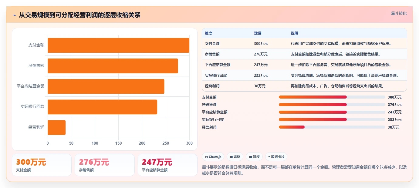Viewport: 419px width, 188px height.
Task: Select the 支付金额 table row cell
Action: coord(212,44)
